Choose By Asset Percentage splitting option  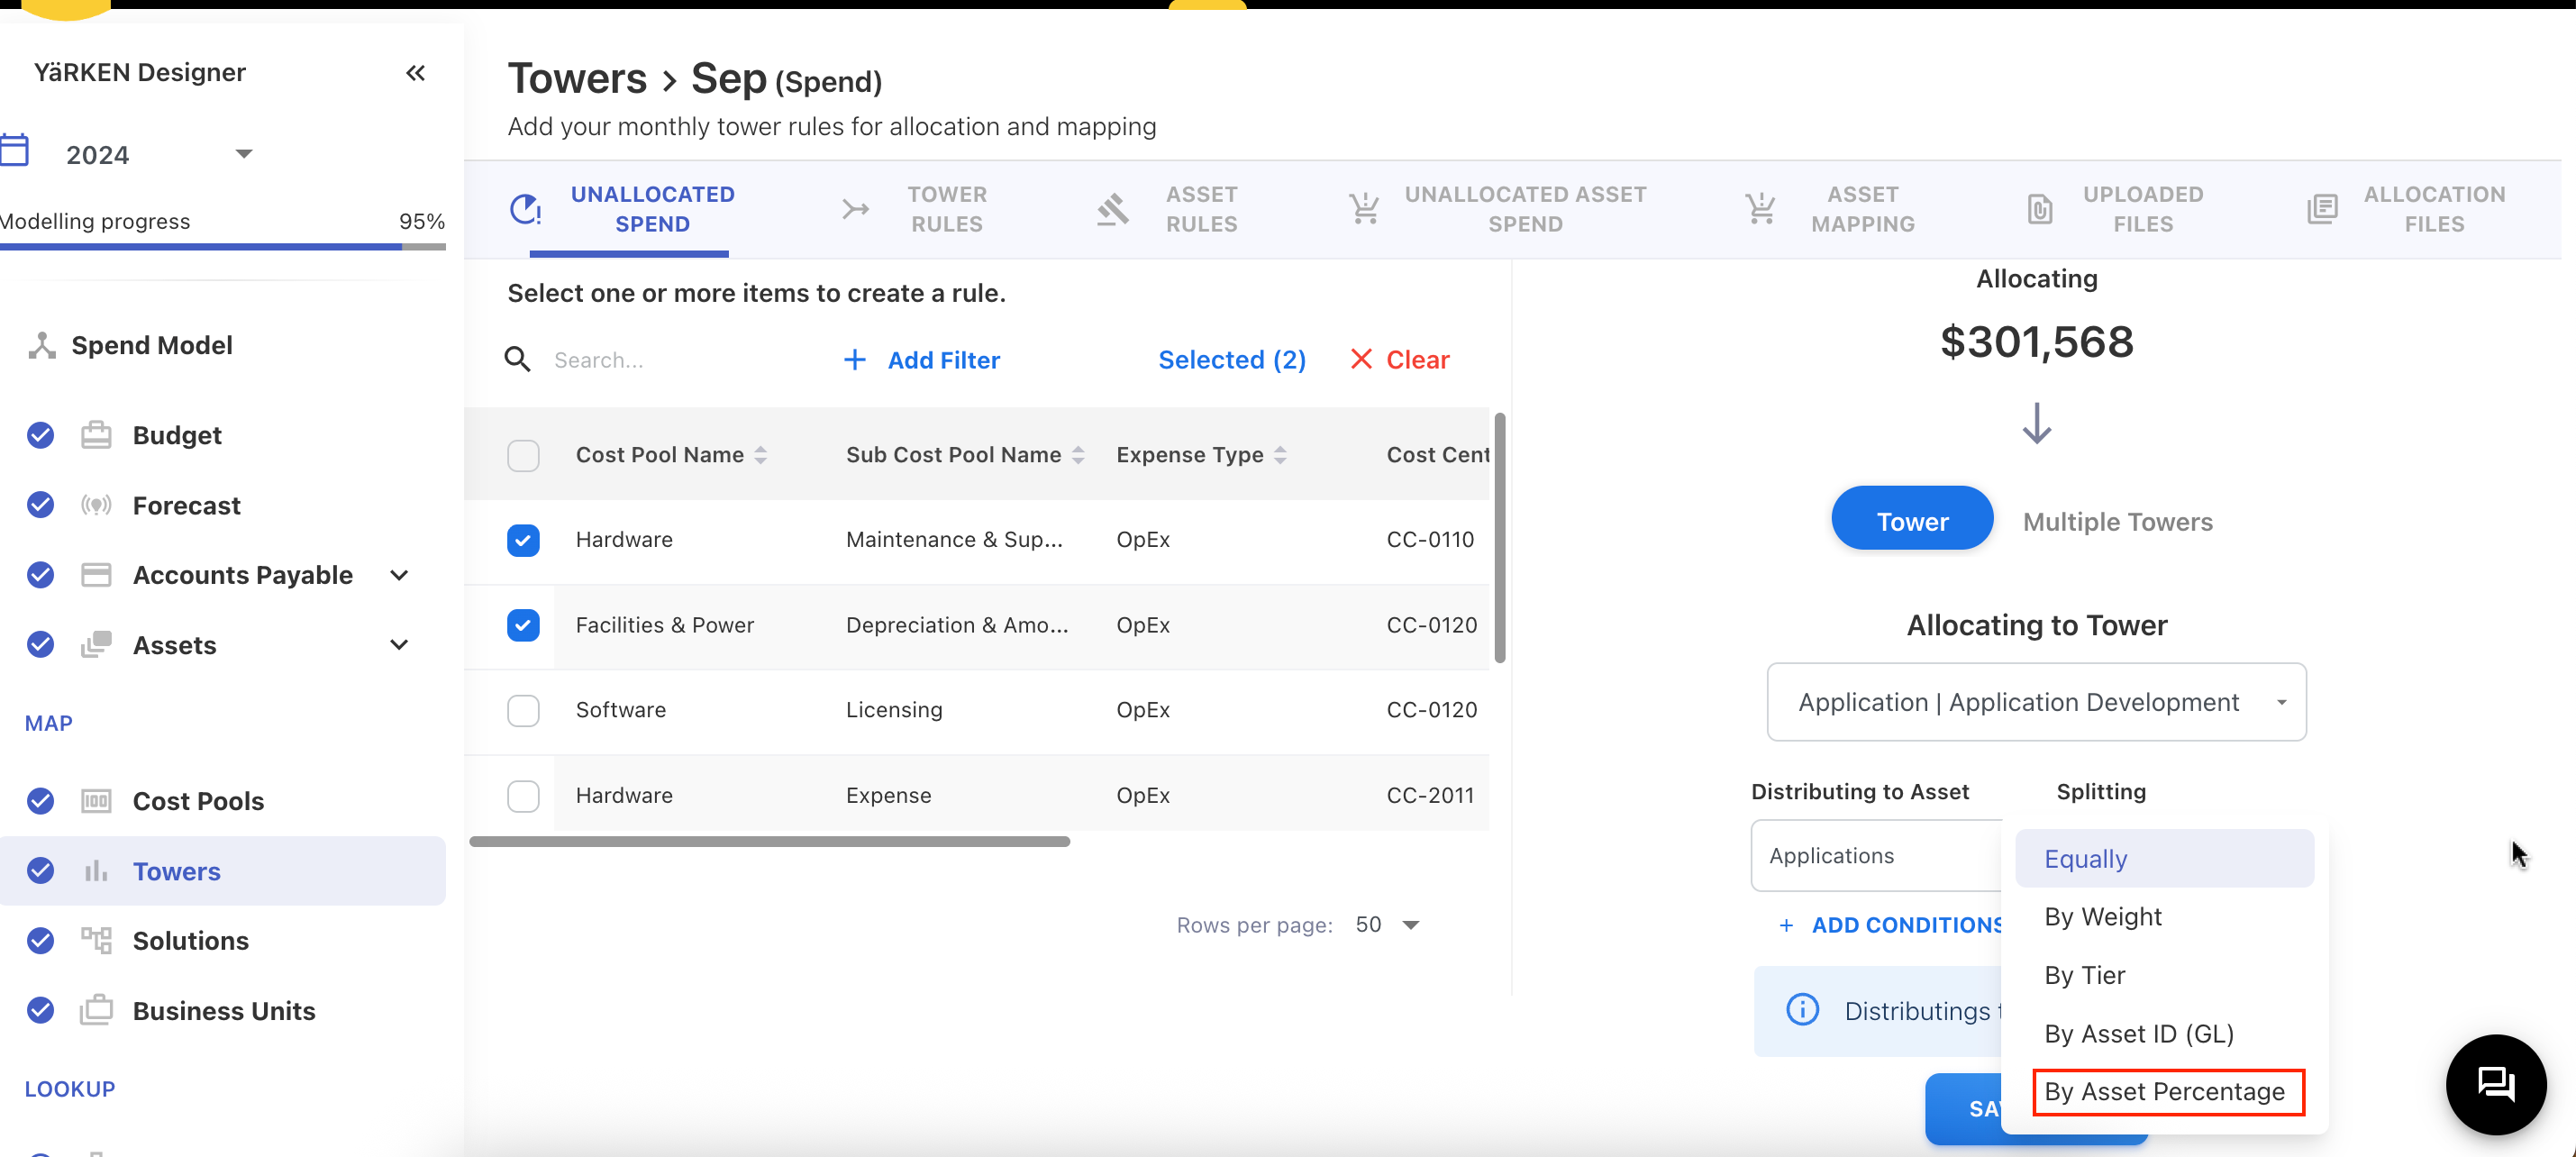pyautogui.click(x=2164, y=1091)
